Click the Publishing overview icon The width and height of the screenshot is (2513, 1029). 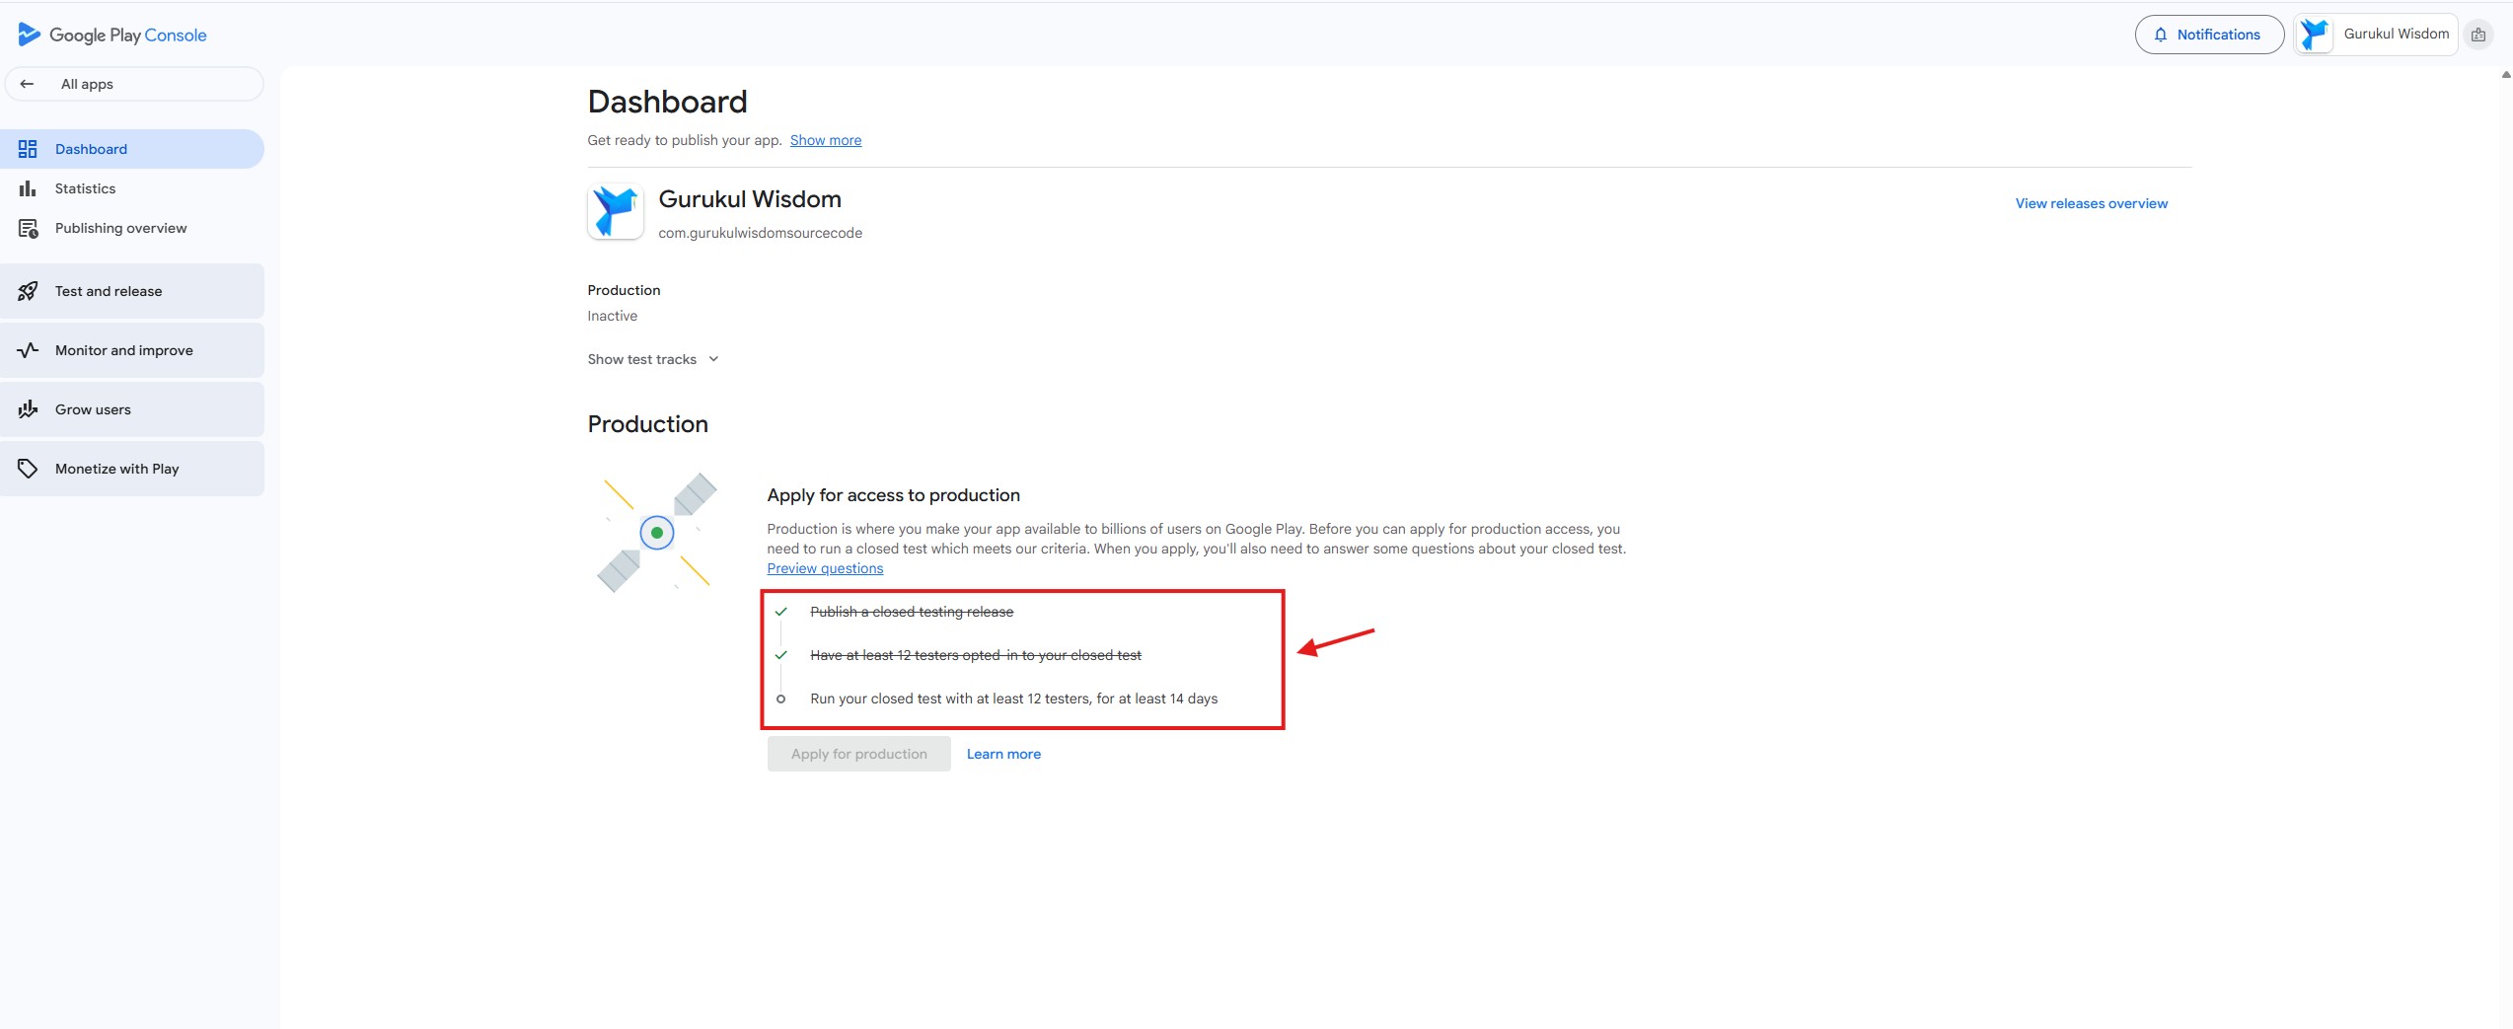coord(28,228)
